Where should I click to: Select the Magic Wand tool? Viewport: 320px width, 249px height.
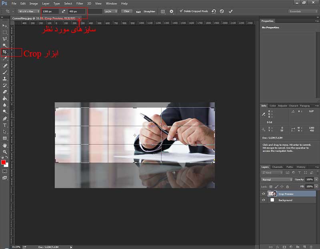click(5, 45)
